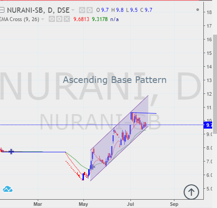Hide the EMA Cross indicator with eye icon
Screen dimensions: 217x208
pyautogui.click(x=52, y=19)
